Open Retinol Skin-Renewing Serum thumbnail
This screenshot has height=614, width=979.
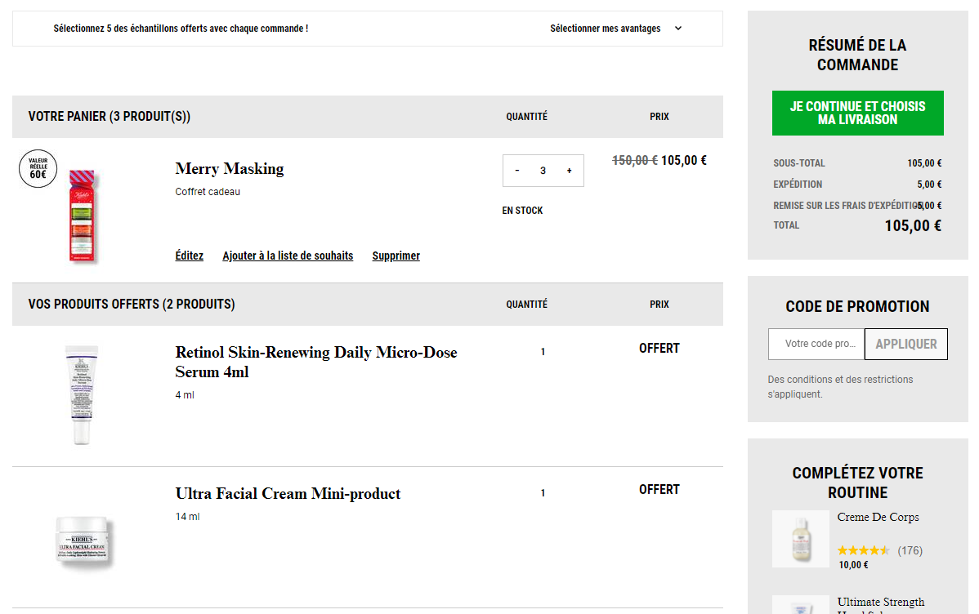click(x=82, y=394)
